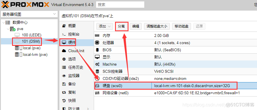Click the memory chip icon in 内存 row
This screenshot has width=257, height=110.
[97, 36]
